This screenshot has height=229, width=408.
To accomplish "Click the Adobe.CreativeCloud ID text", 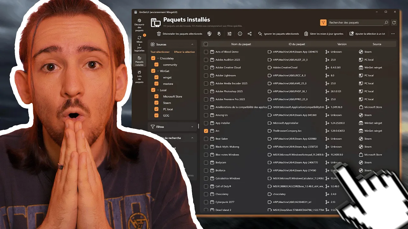I will (285, 67).
